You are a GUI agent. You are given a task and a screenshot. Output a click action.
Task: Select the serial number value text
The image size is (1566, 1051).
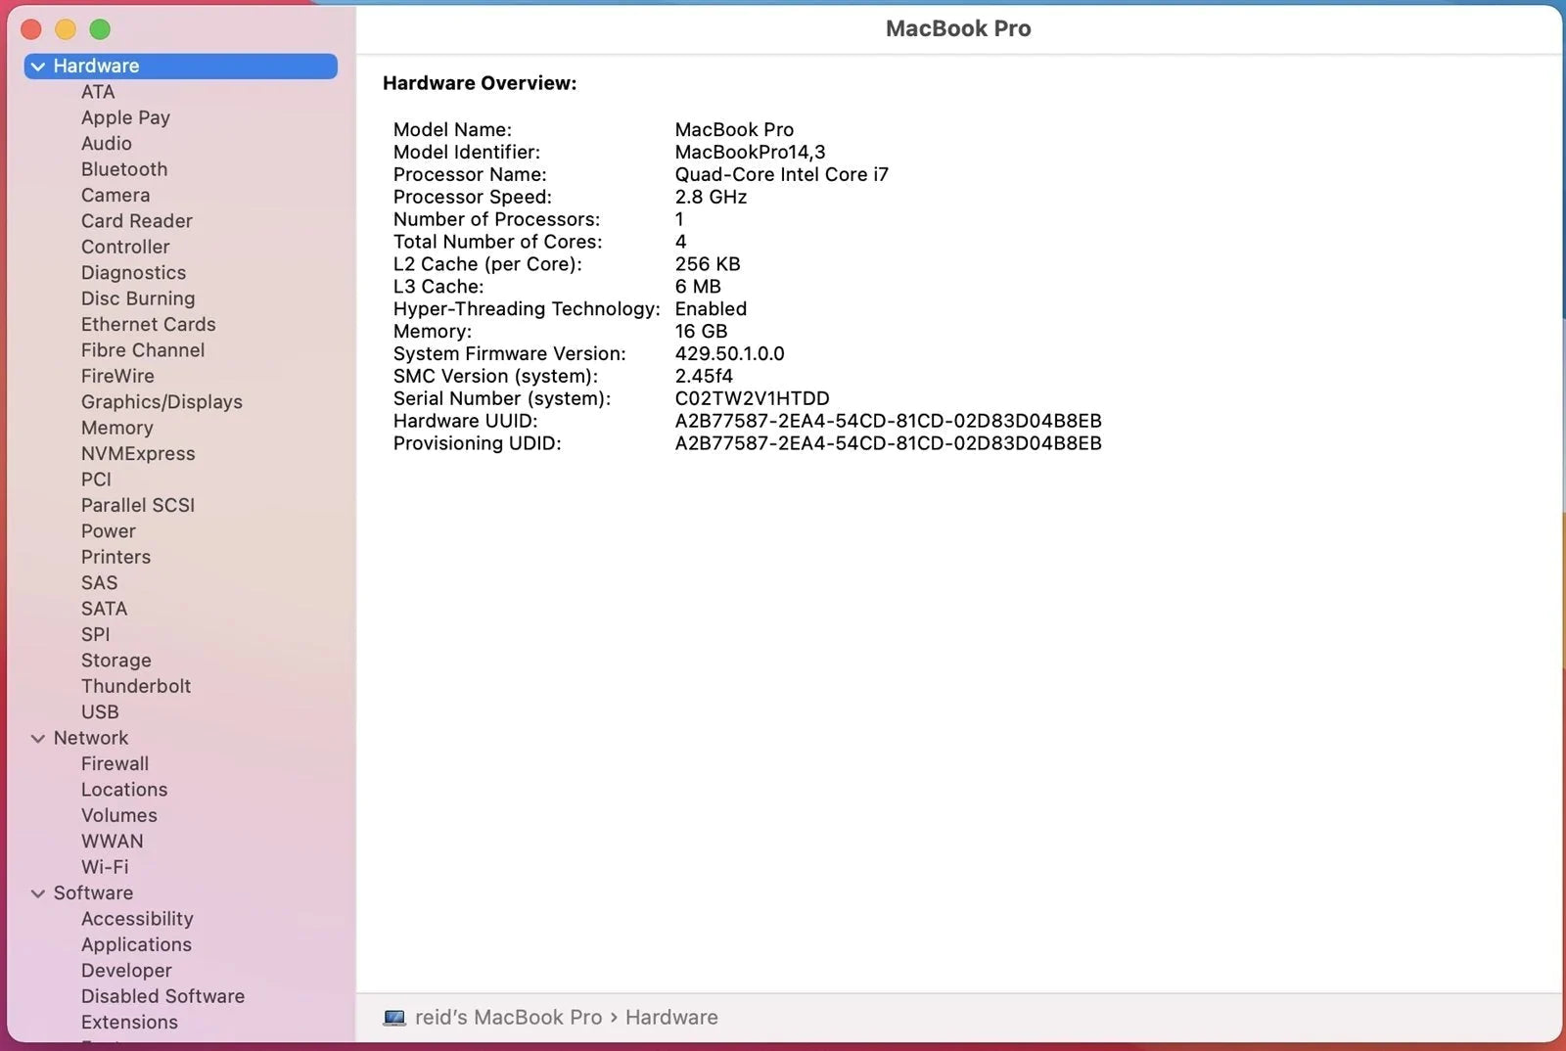(752, 398)
